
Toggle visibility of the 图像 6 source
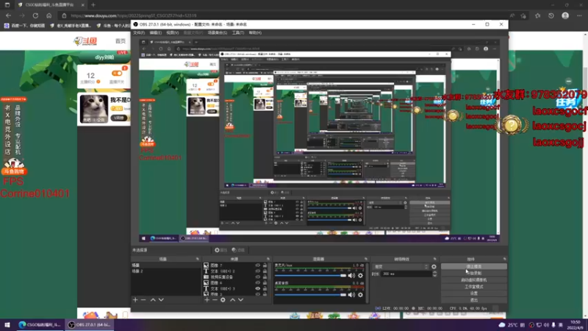pos(258,282)
